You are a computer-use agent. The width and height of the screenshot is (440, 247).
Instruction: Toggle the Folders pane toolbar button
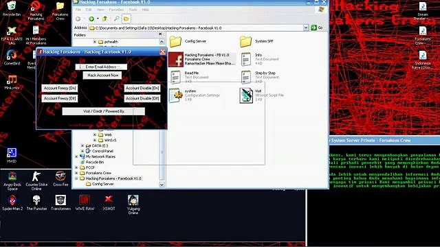pos(126,19)
